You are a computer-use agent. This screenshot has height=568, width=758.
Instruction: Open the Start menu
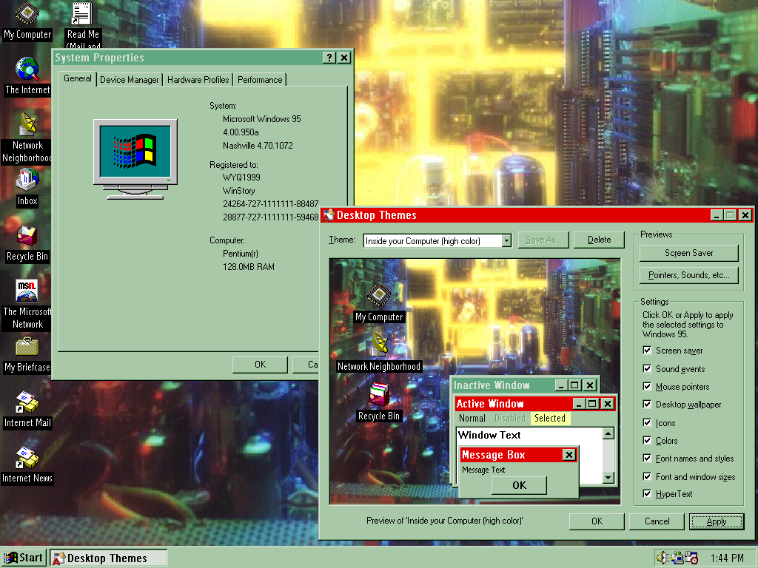[24, 558]
